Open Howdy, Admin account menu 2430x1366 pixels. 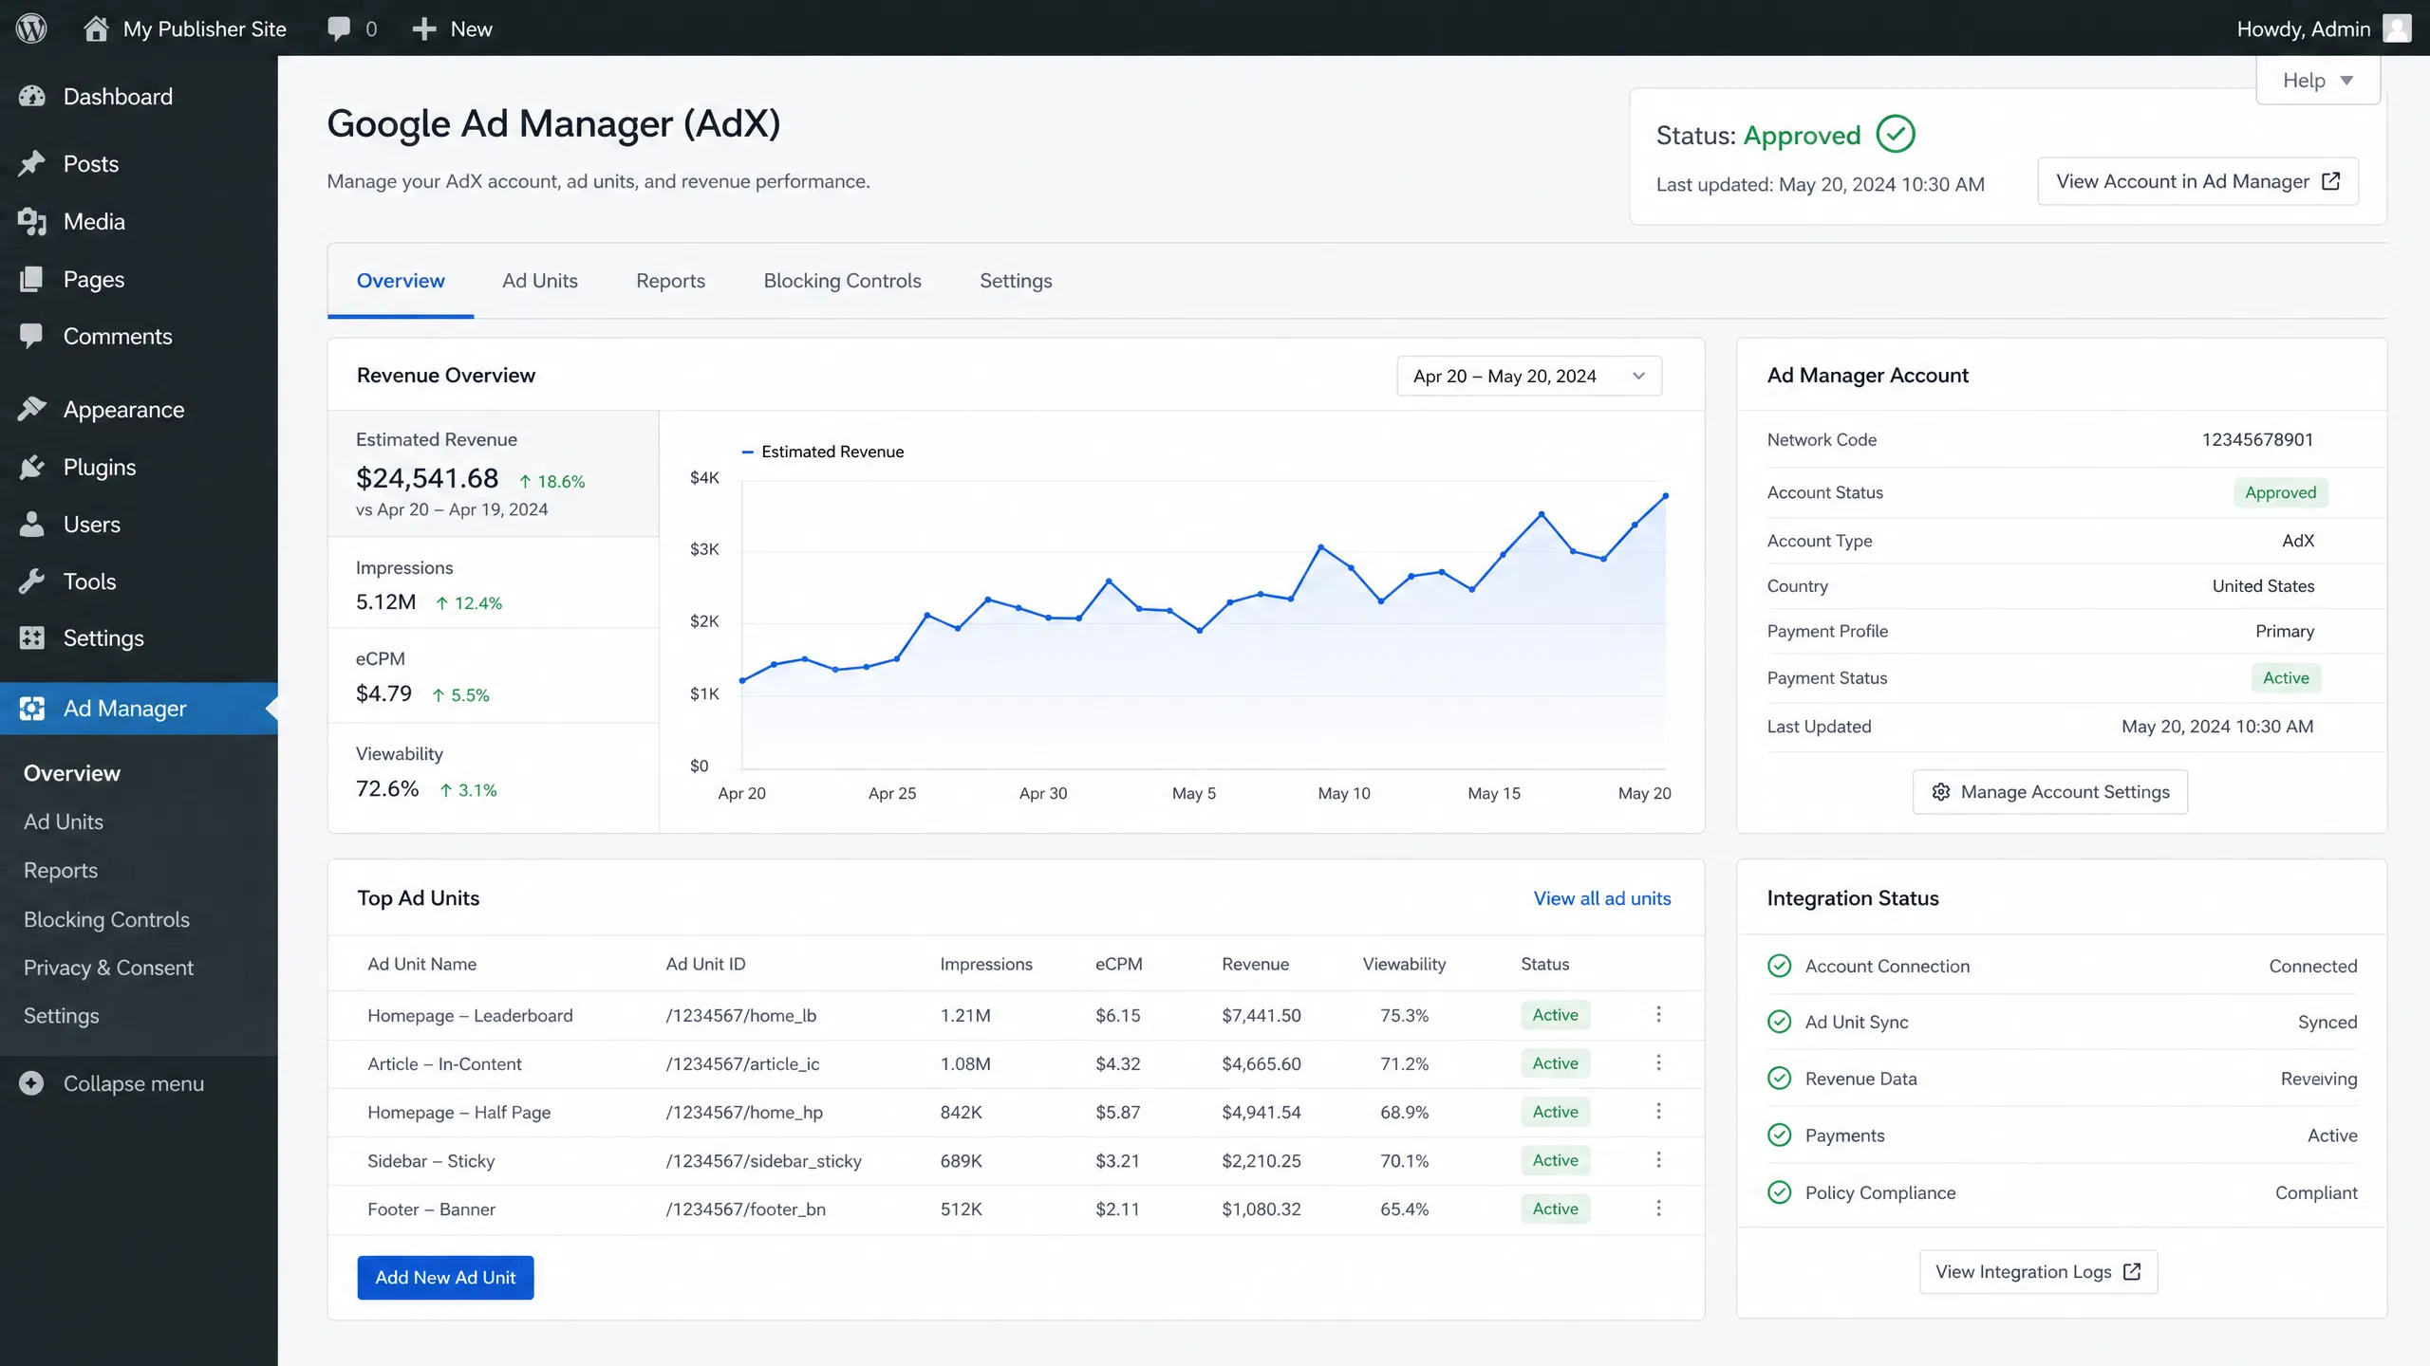tap(2324, 28)
